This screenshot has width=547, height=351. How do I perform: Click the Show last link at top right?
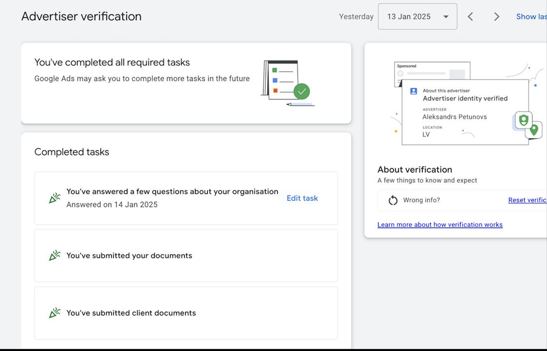pos(531,17)
